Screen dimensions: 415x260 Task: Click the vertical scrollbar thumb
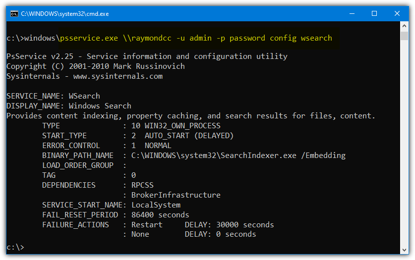pos(404,36)
